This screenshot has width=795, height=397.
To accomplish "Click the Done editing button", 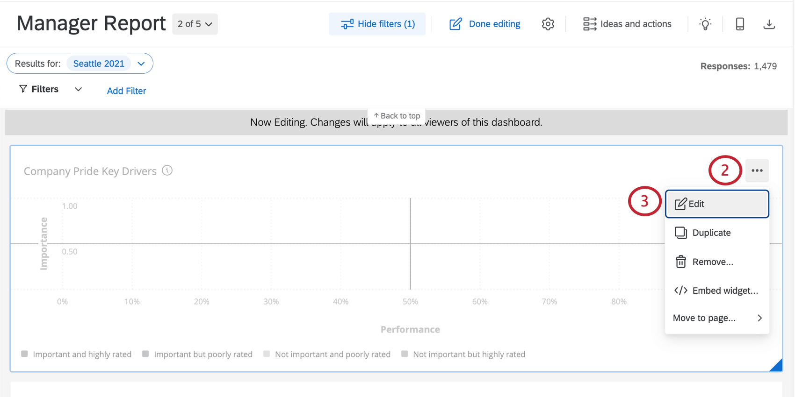I will coord(485,24).
